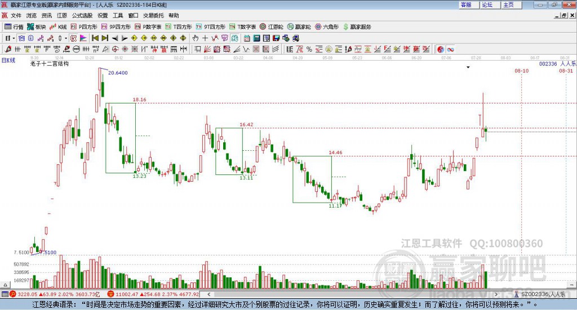Open the 六角形 hexagon tool
577x310 pixels.
click(x=327, y=27)
